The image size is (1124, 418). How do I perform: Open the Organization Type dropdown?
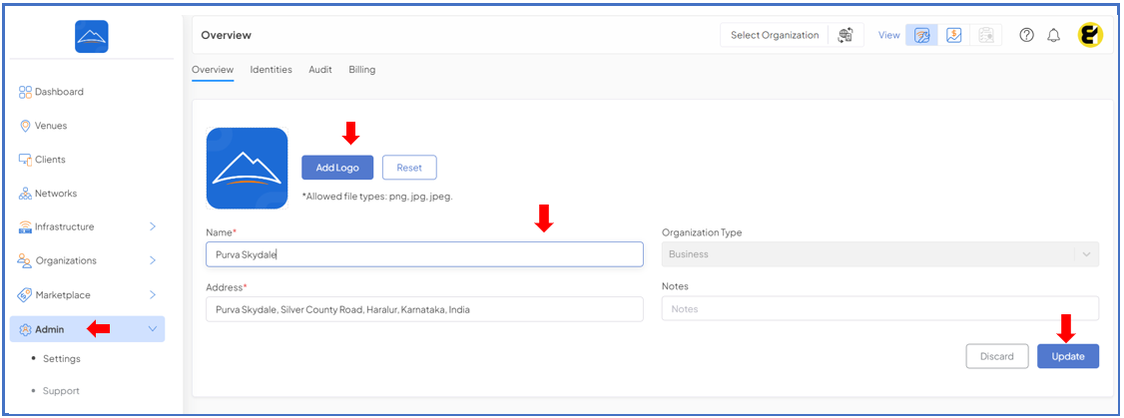pos(880,253)
